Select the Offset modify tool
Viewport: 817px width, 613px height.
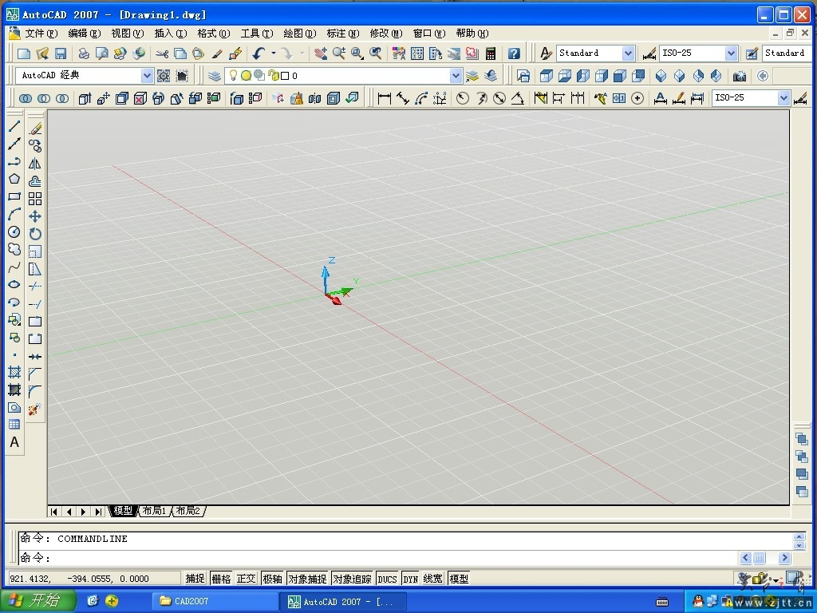coord(35,181)
